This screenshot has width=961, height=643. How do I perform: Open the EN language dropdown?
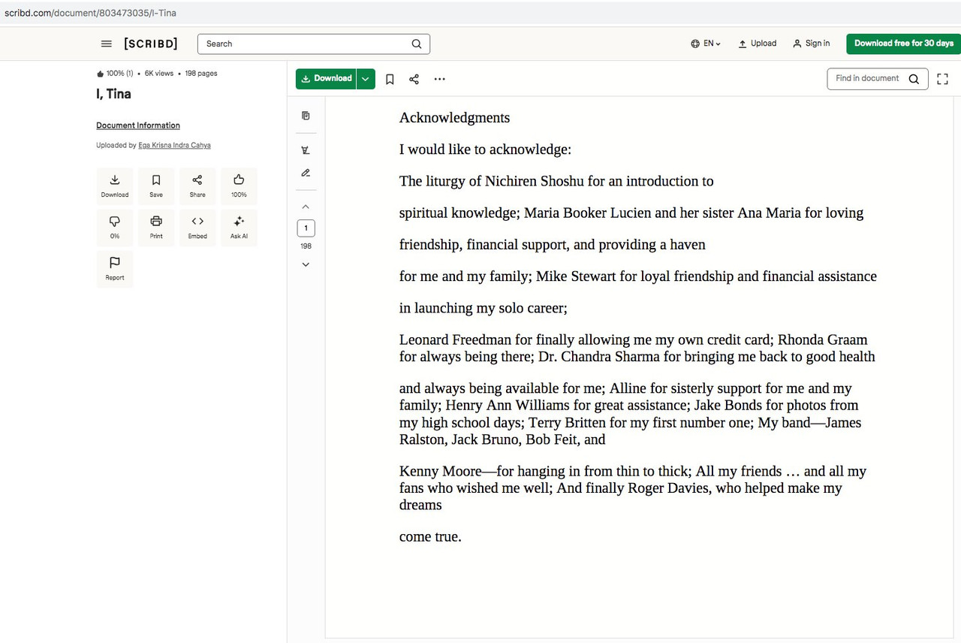705,44
